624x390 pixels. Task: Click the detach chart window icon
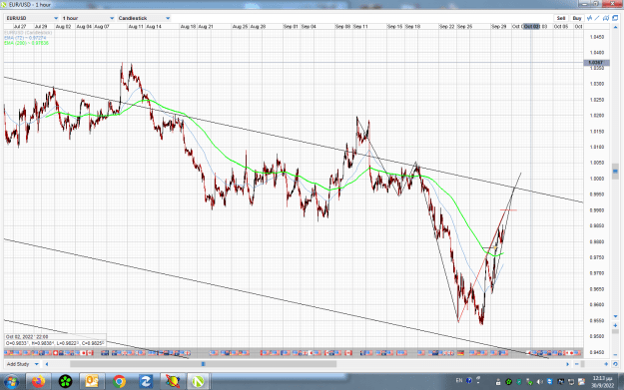tap(615, 18)
